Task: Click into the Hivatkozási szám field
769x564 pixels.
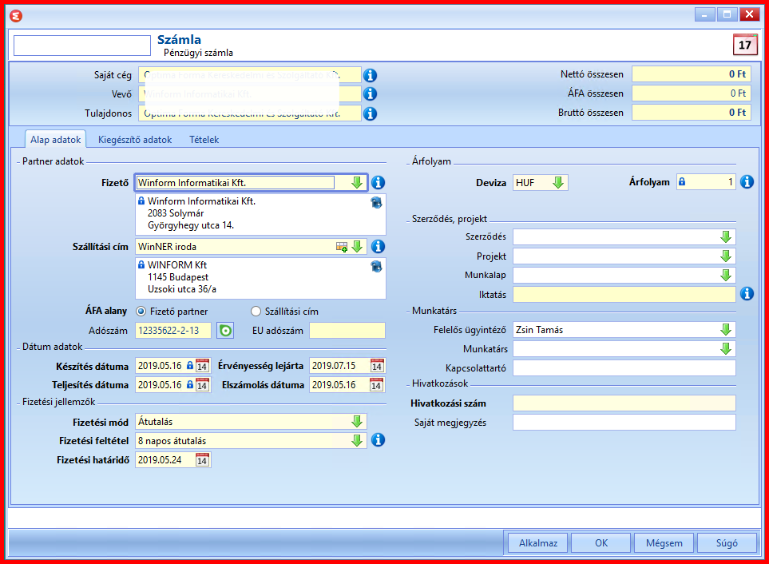Action: coord(624,403)
